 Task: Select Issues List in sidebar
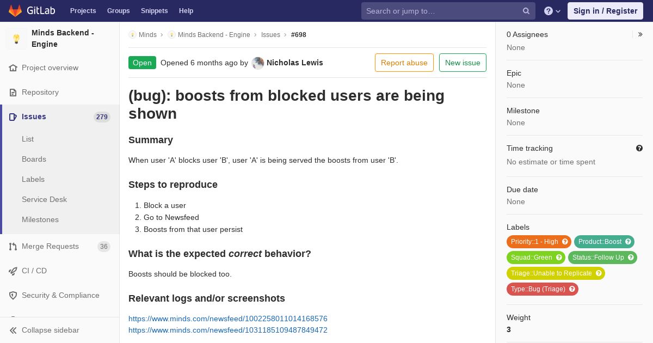(x=28, y=139)
